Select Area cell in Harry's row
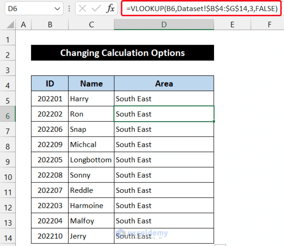 point(164,99)
